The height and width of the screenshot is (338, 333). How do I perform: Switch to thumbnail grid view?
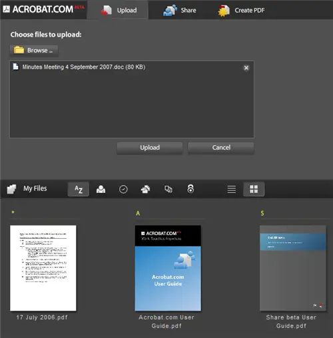pos(254,189)
